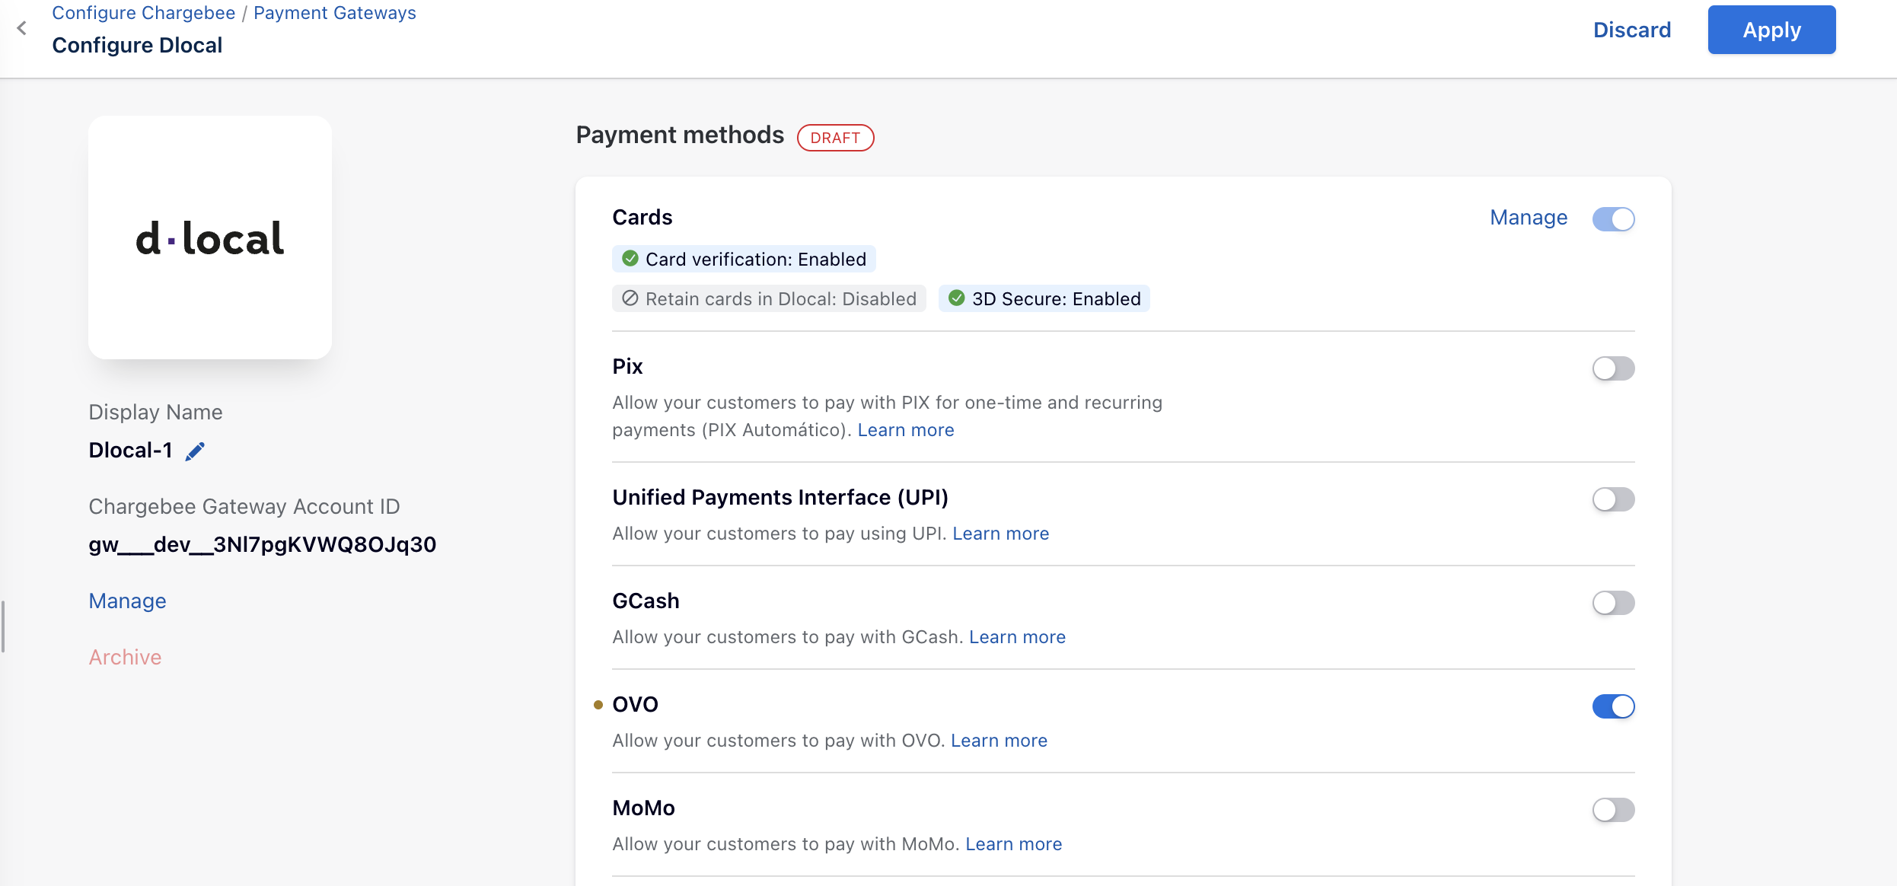Screen dimensions: 1897x886
Task: Click the unsaved-change dot beside OVO
Action: [598, 705]
